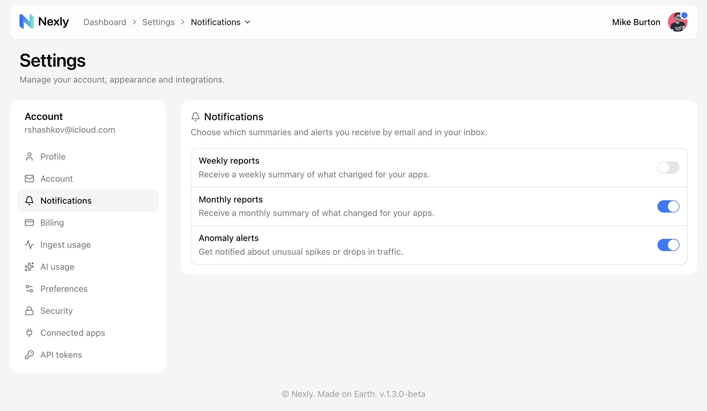Enable the Weekly reports toggle
This screenshot has height=411, width=707.
[x=669, y=168]
